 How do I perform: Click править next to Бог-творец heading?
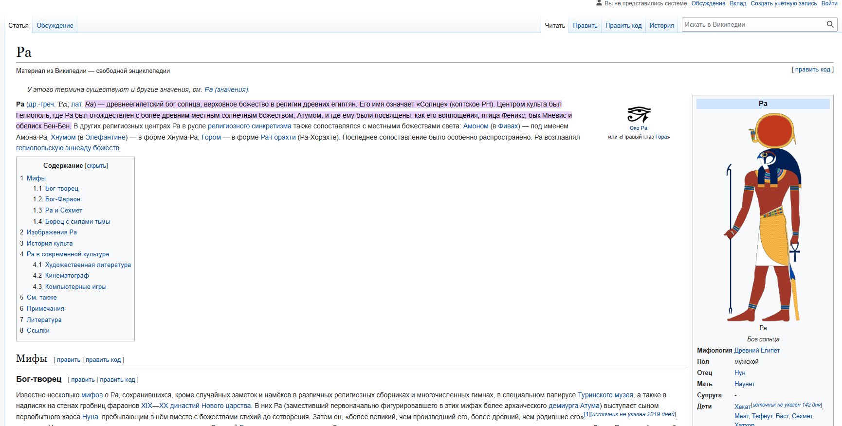click(83, 380)
